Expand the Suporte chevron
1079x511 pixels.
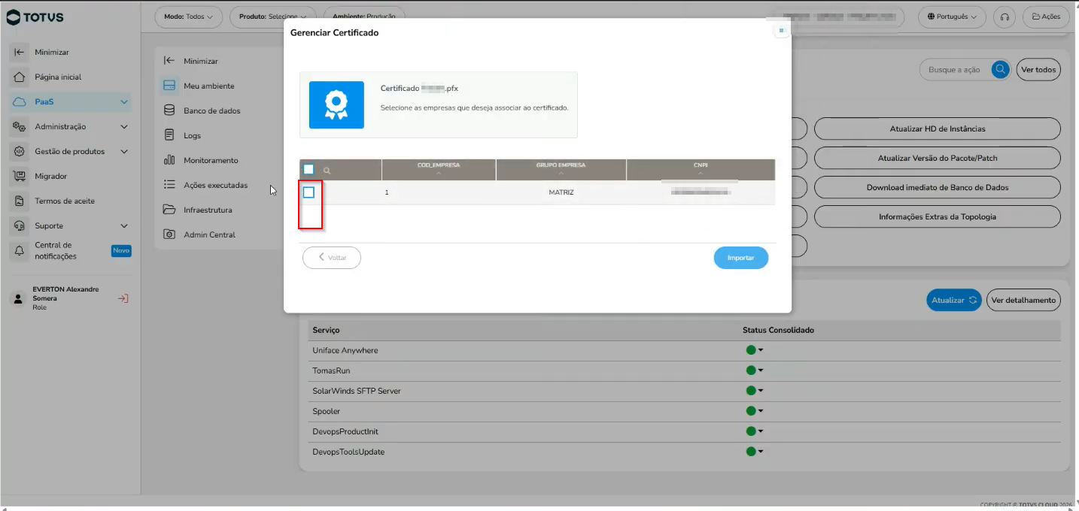point(124,226)
